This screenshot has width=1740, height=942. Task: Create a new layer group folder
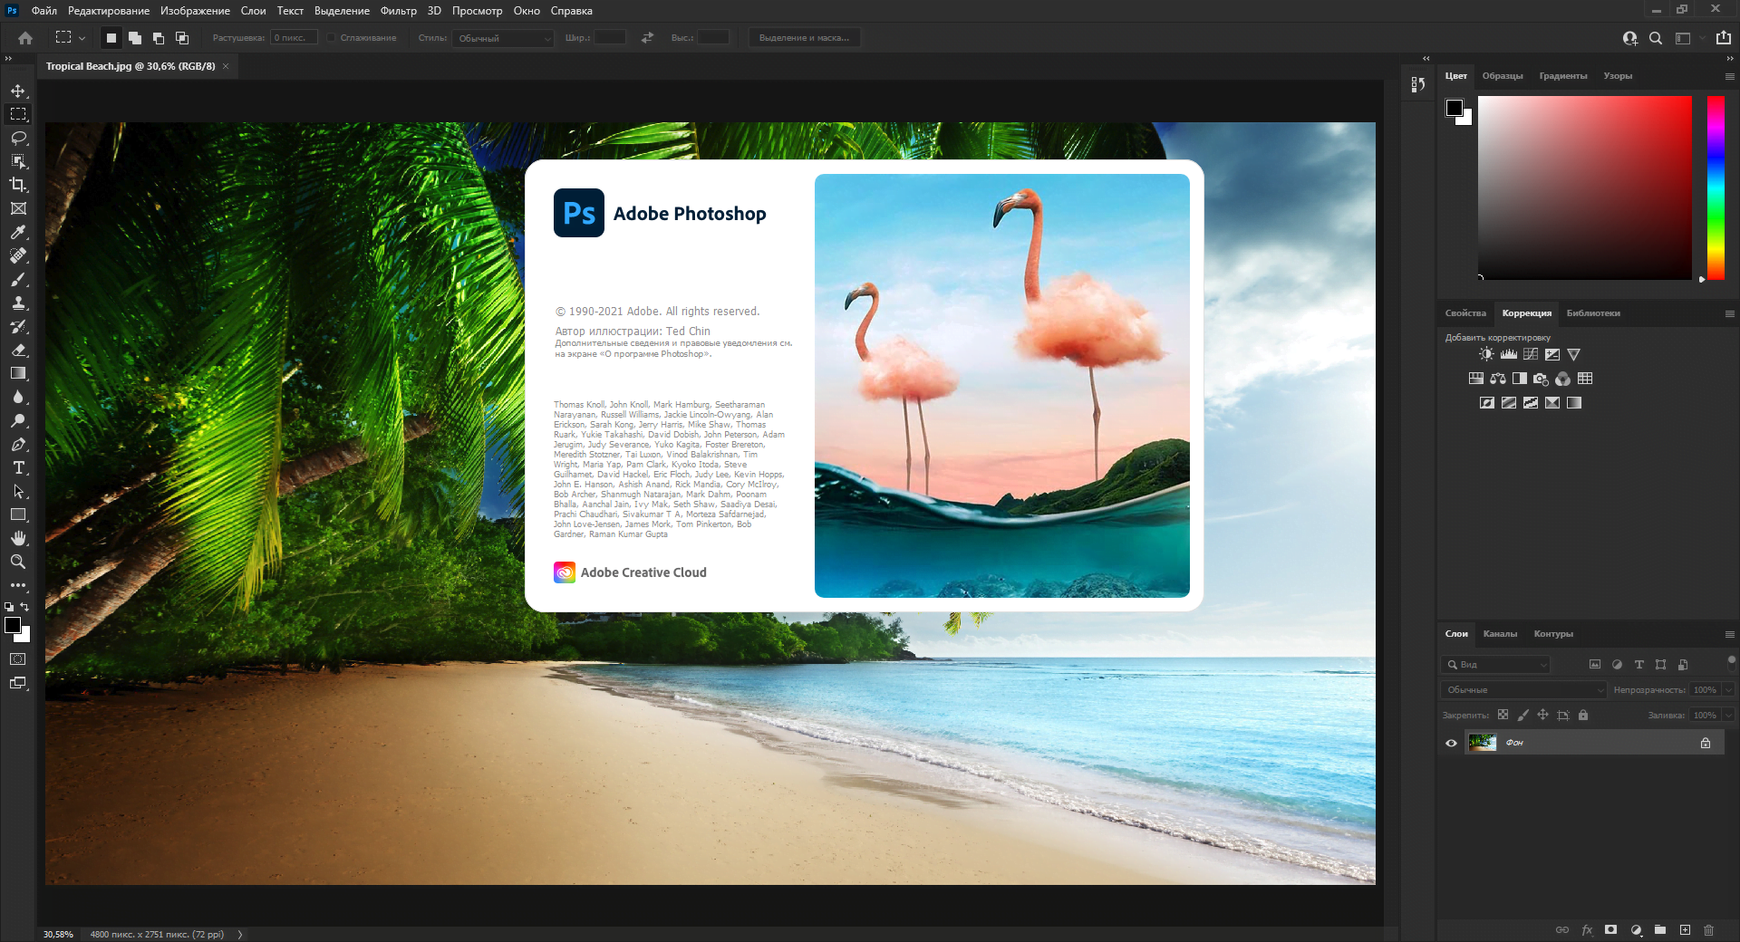tap(1660, 930)
